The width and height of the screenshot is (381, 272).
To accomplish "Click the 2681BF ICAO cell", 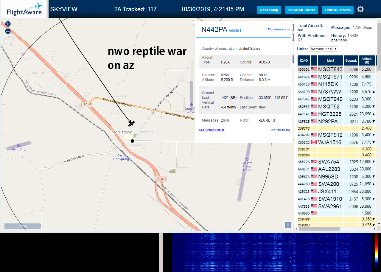I will (304, 149).
